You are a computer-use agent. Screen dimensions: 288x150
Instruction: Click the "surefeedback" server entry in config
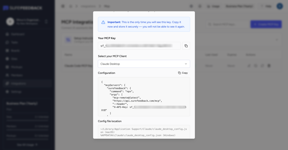[x=119, y=88]
